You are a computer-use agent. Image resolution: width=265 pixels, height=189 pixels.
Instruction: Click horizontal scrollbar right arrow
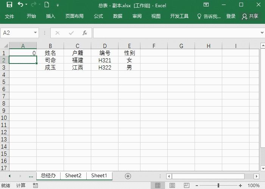(x=256, y=177)
